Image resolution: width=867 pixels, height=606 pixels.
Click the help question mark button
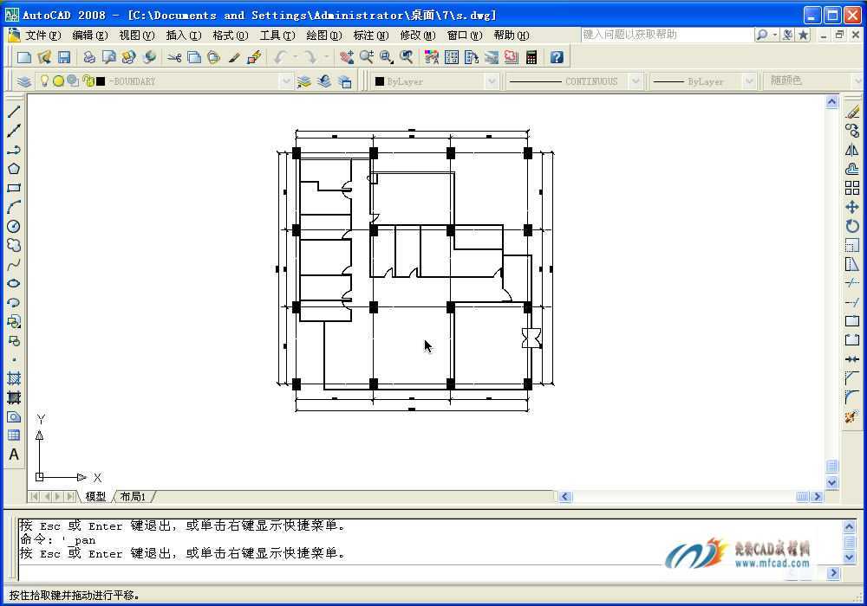point(557,57)
